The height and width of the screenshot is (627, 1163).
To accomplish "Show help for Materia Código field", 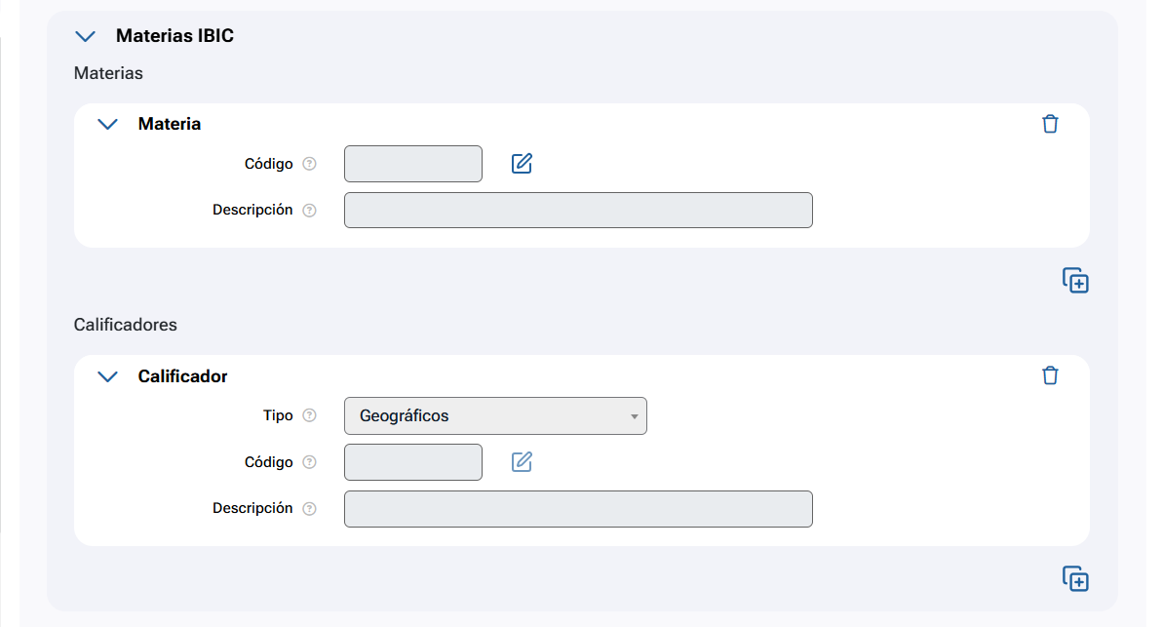I will (x=310, y=164).
